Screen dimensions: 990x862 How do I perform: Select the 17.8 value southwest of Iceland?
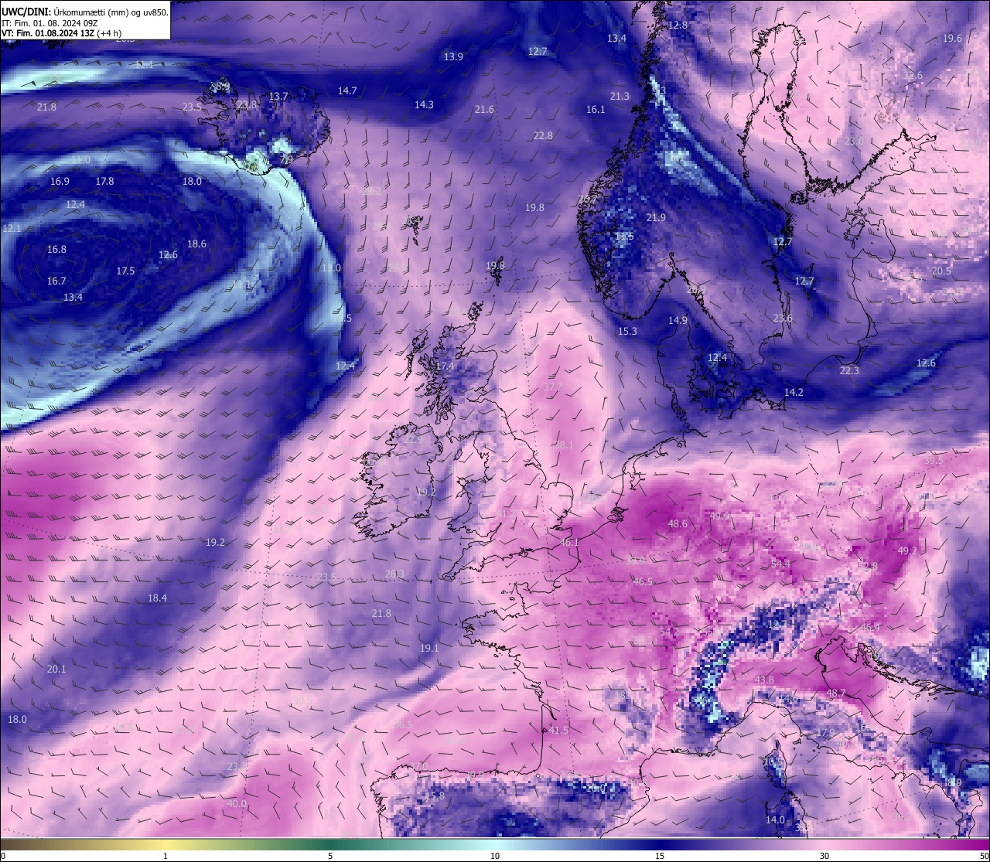tap(104, 181)
